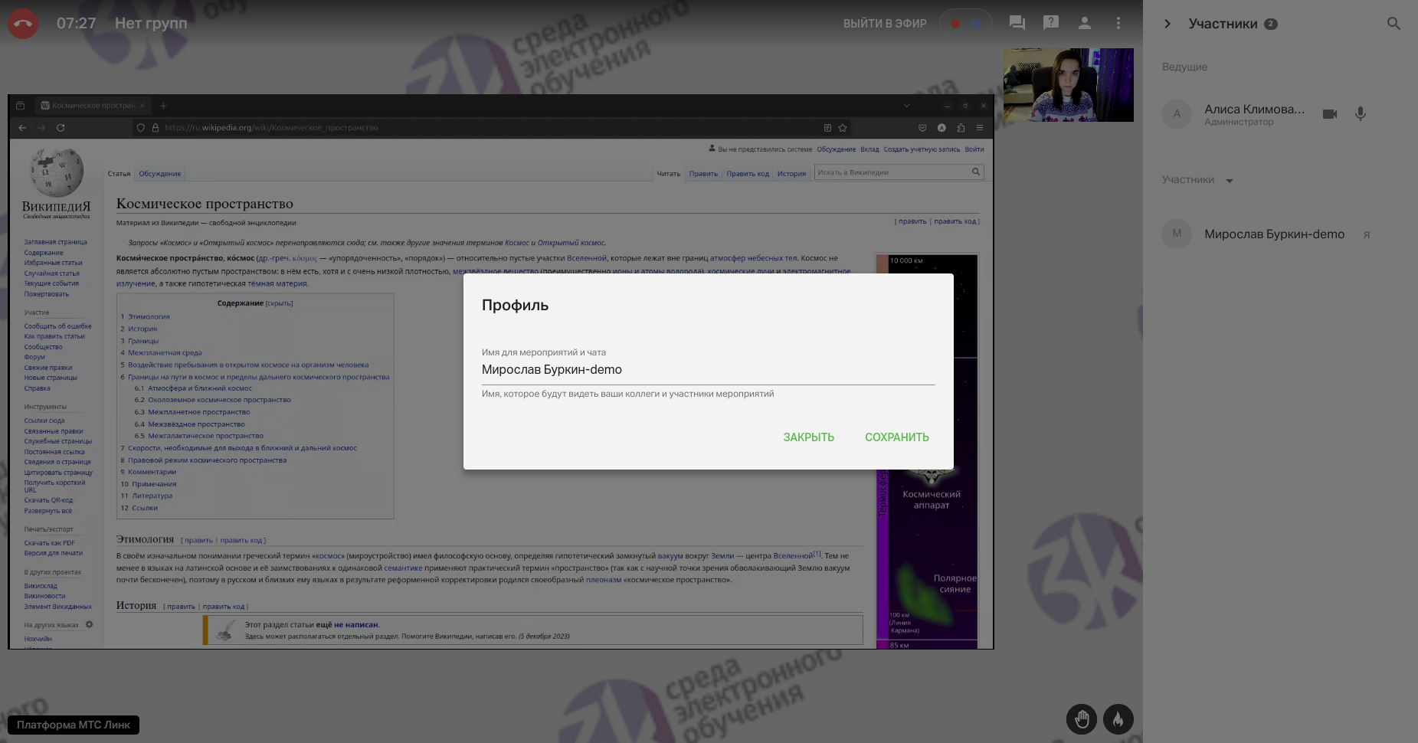Image resolution: width=1418 pixels, height=743 pixels.
Task: Toggle Алиса Климова's camera icon
Action: coord(1329,114)
